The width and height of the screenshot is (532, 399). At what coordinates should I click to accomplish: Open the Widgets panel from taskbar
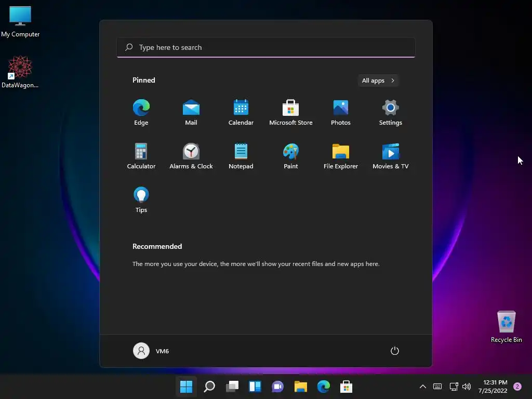255,387
